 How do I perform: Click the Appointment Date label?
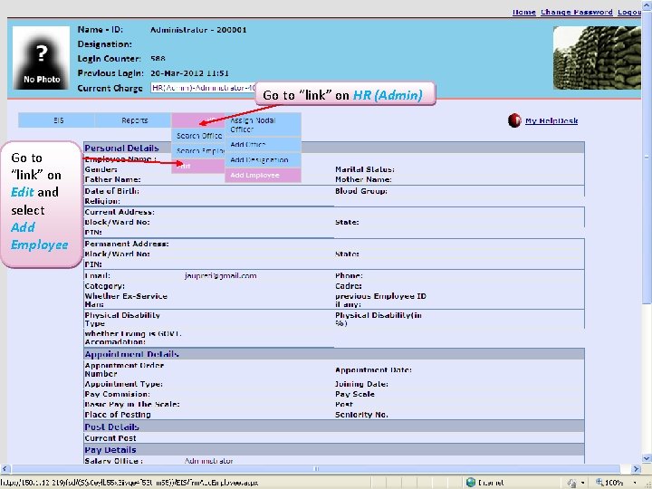point(373,369)
